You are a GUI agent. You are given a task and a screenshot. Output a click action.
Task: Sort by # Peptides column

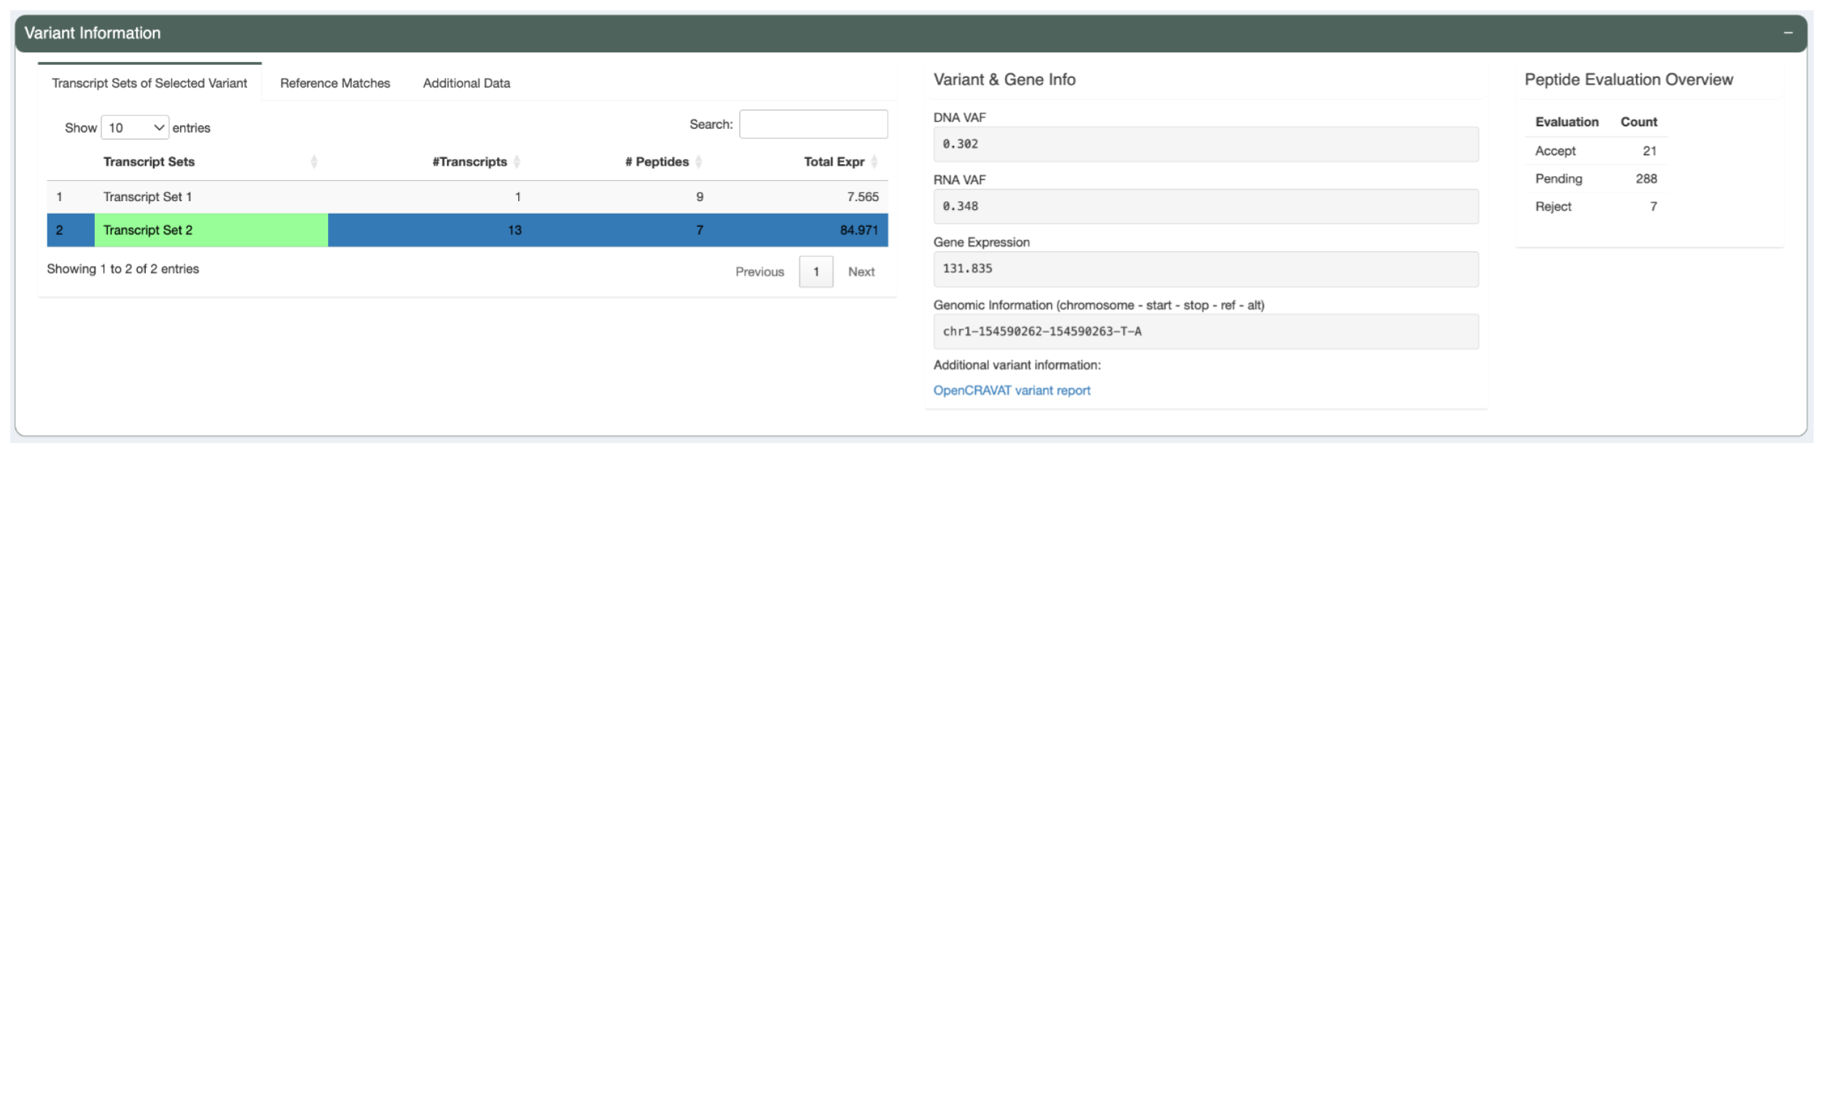pyautogui.click(x=699, y=161)
